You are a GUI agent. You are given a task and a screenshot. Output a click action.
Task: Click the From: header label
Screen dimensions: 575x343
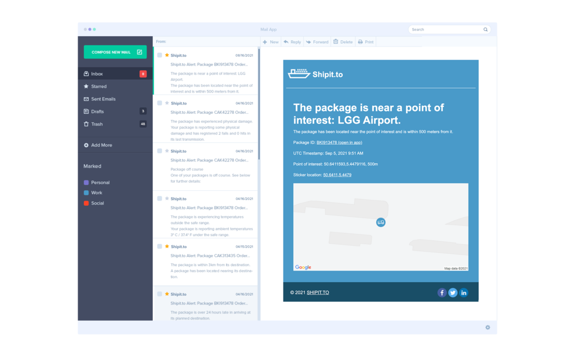click(x=161, y=41)
